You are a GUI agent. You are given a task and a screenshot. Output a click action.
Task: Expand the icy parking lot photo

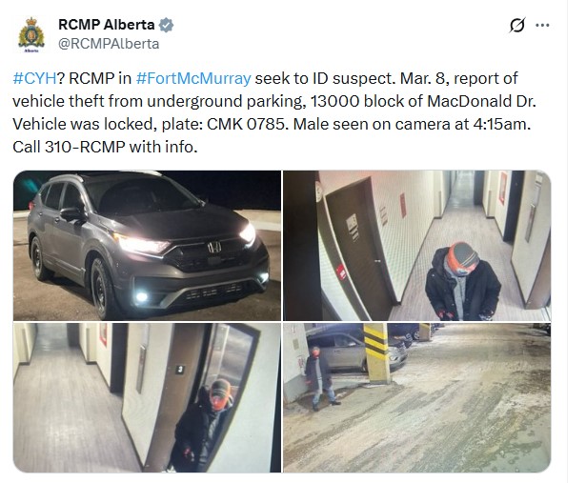(416, 398)
